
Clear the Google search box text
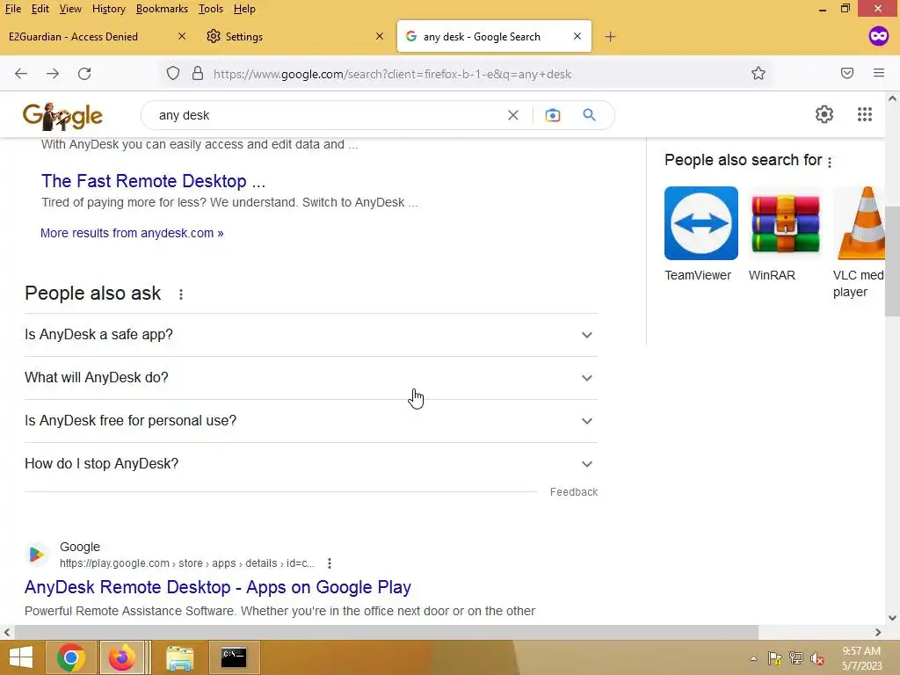[513, 115]
